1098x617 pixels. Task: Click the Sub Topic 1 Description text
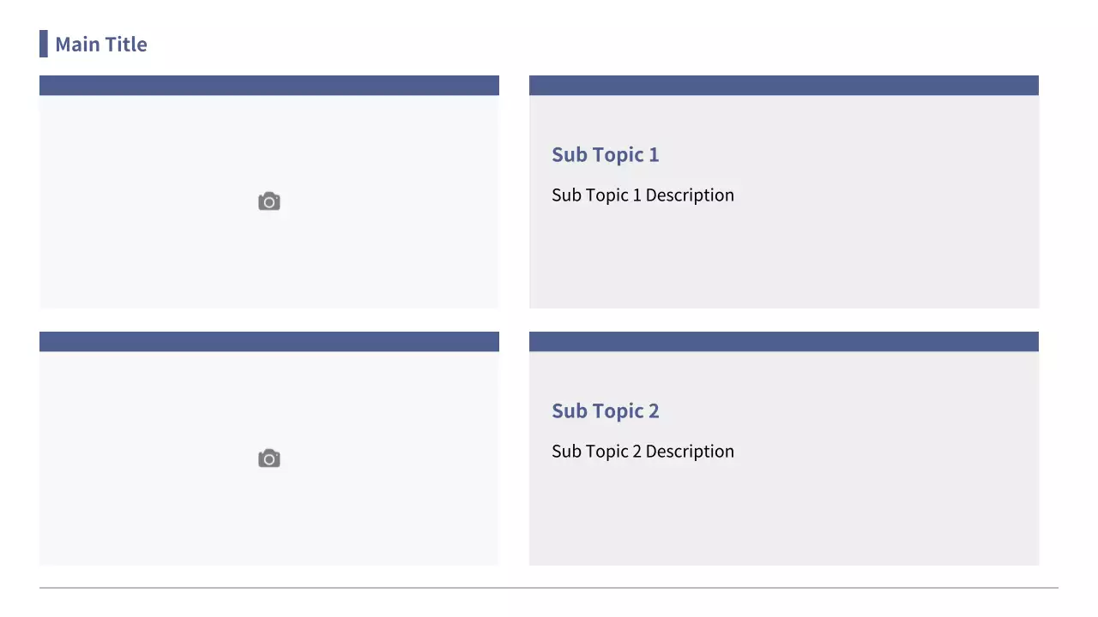click(x=643, y=195)
